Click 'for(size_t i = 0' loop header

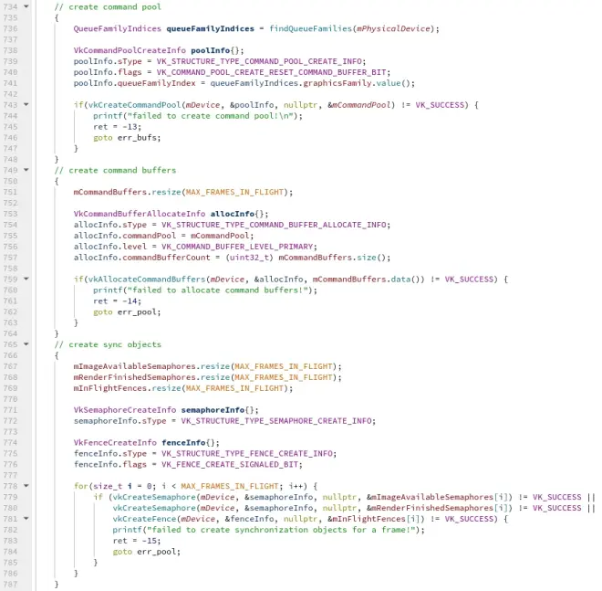click(x=196, y=486)
